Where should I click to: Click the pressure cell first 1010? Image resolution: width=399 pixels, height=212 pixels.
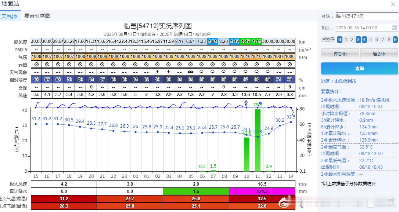tap(245, 56)
